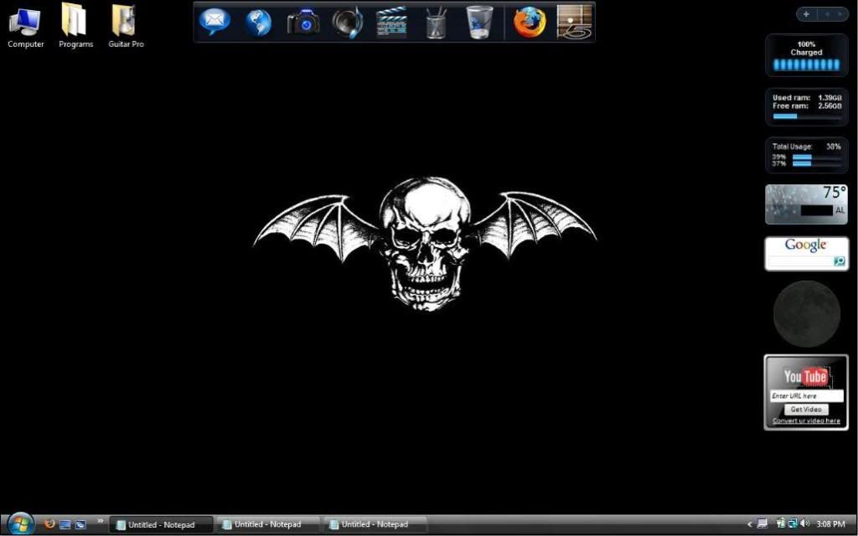858x536 pixels.
Task: Click sidebar plus button to add gadgets
Action: 806,14
